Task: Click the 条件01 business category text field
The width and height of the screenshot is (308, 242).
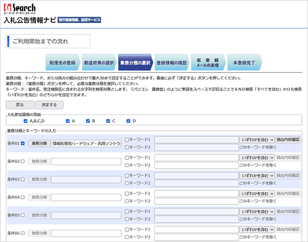Action: pos(86,144)
